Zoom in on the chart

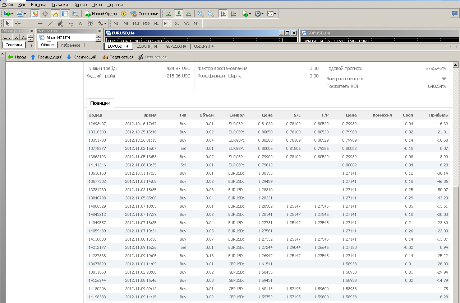click(x=201, y=14)
